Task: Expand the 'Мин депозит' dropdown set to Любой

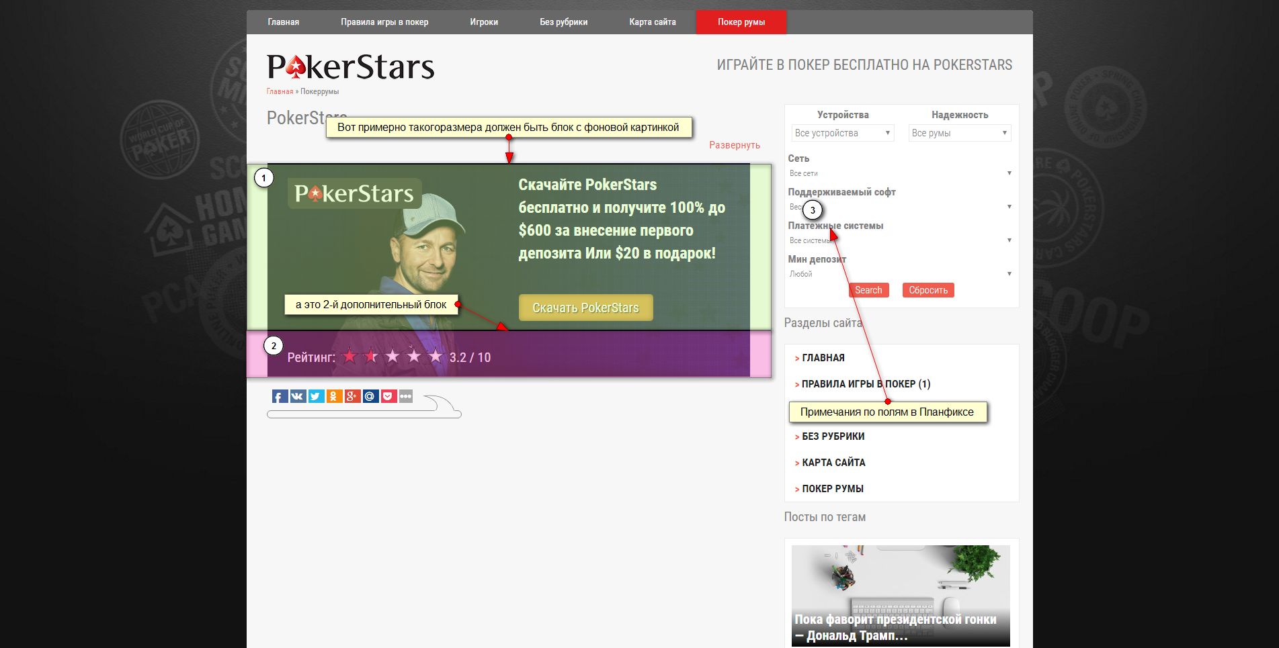Action: coord(901,274)
